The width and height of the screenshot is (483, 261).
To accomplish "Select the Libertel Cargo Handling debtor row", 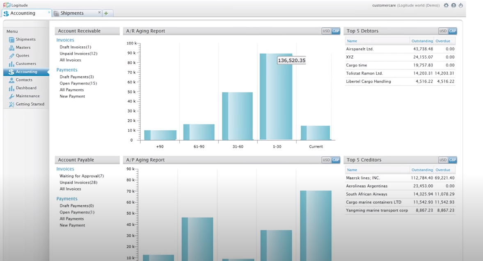I will click(x=400, y=82).
